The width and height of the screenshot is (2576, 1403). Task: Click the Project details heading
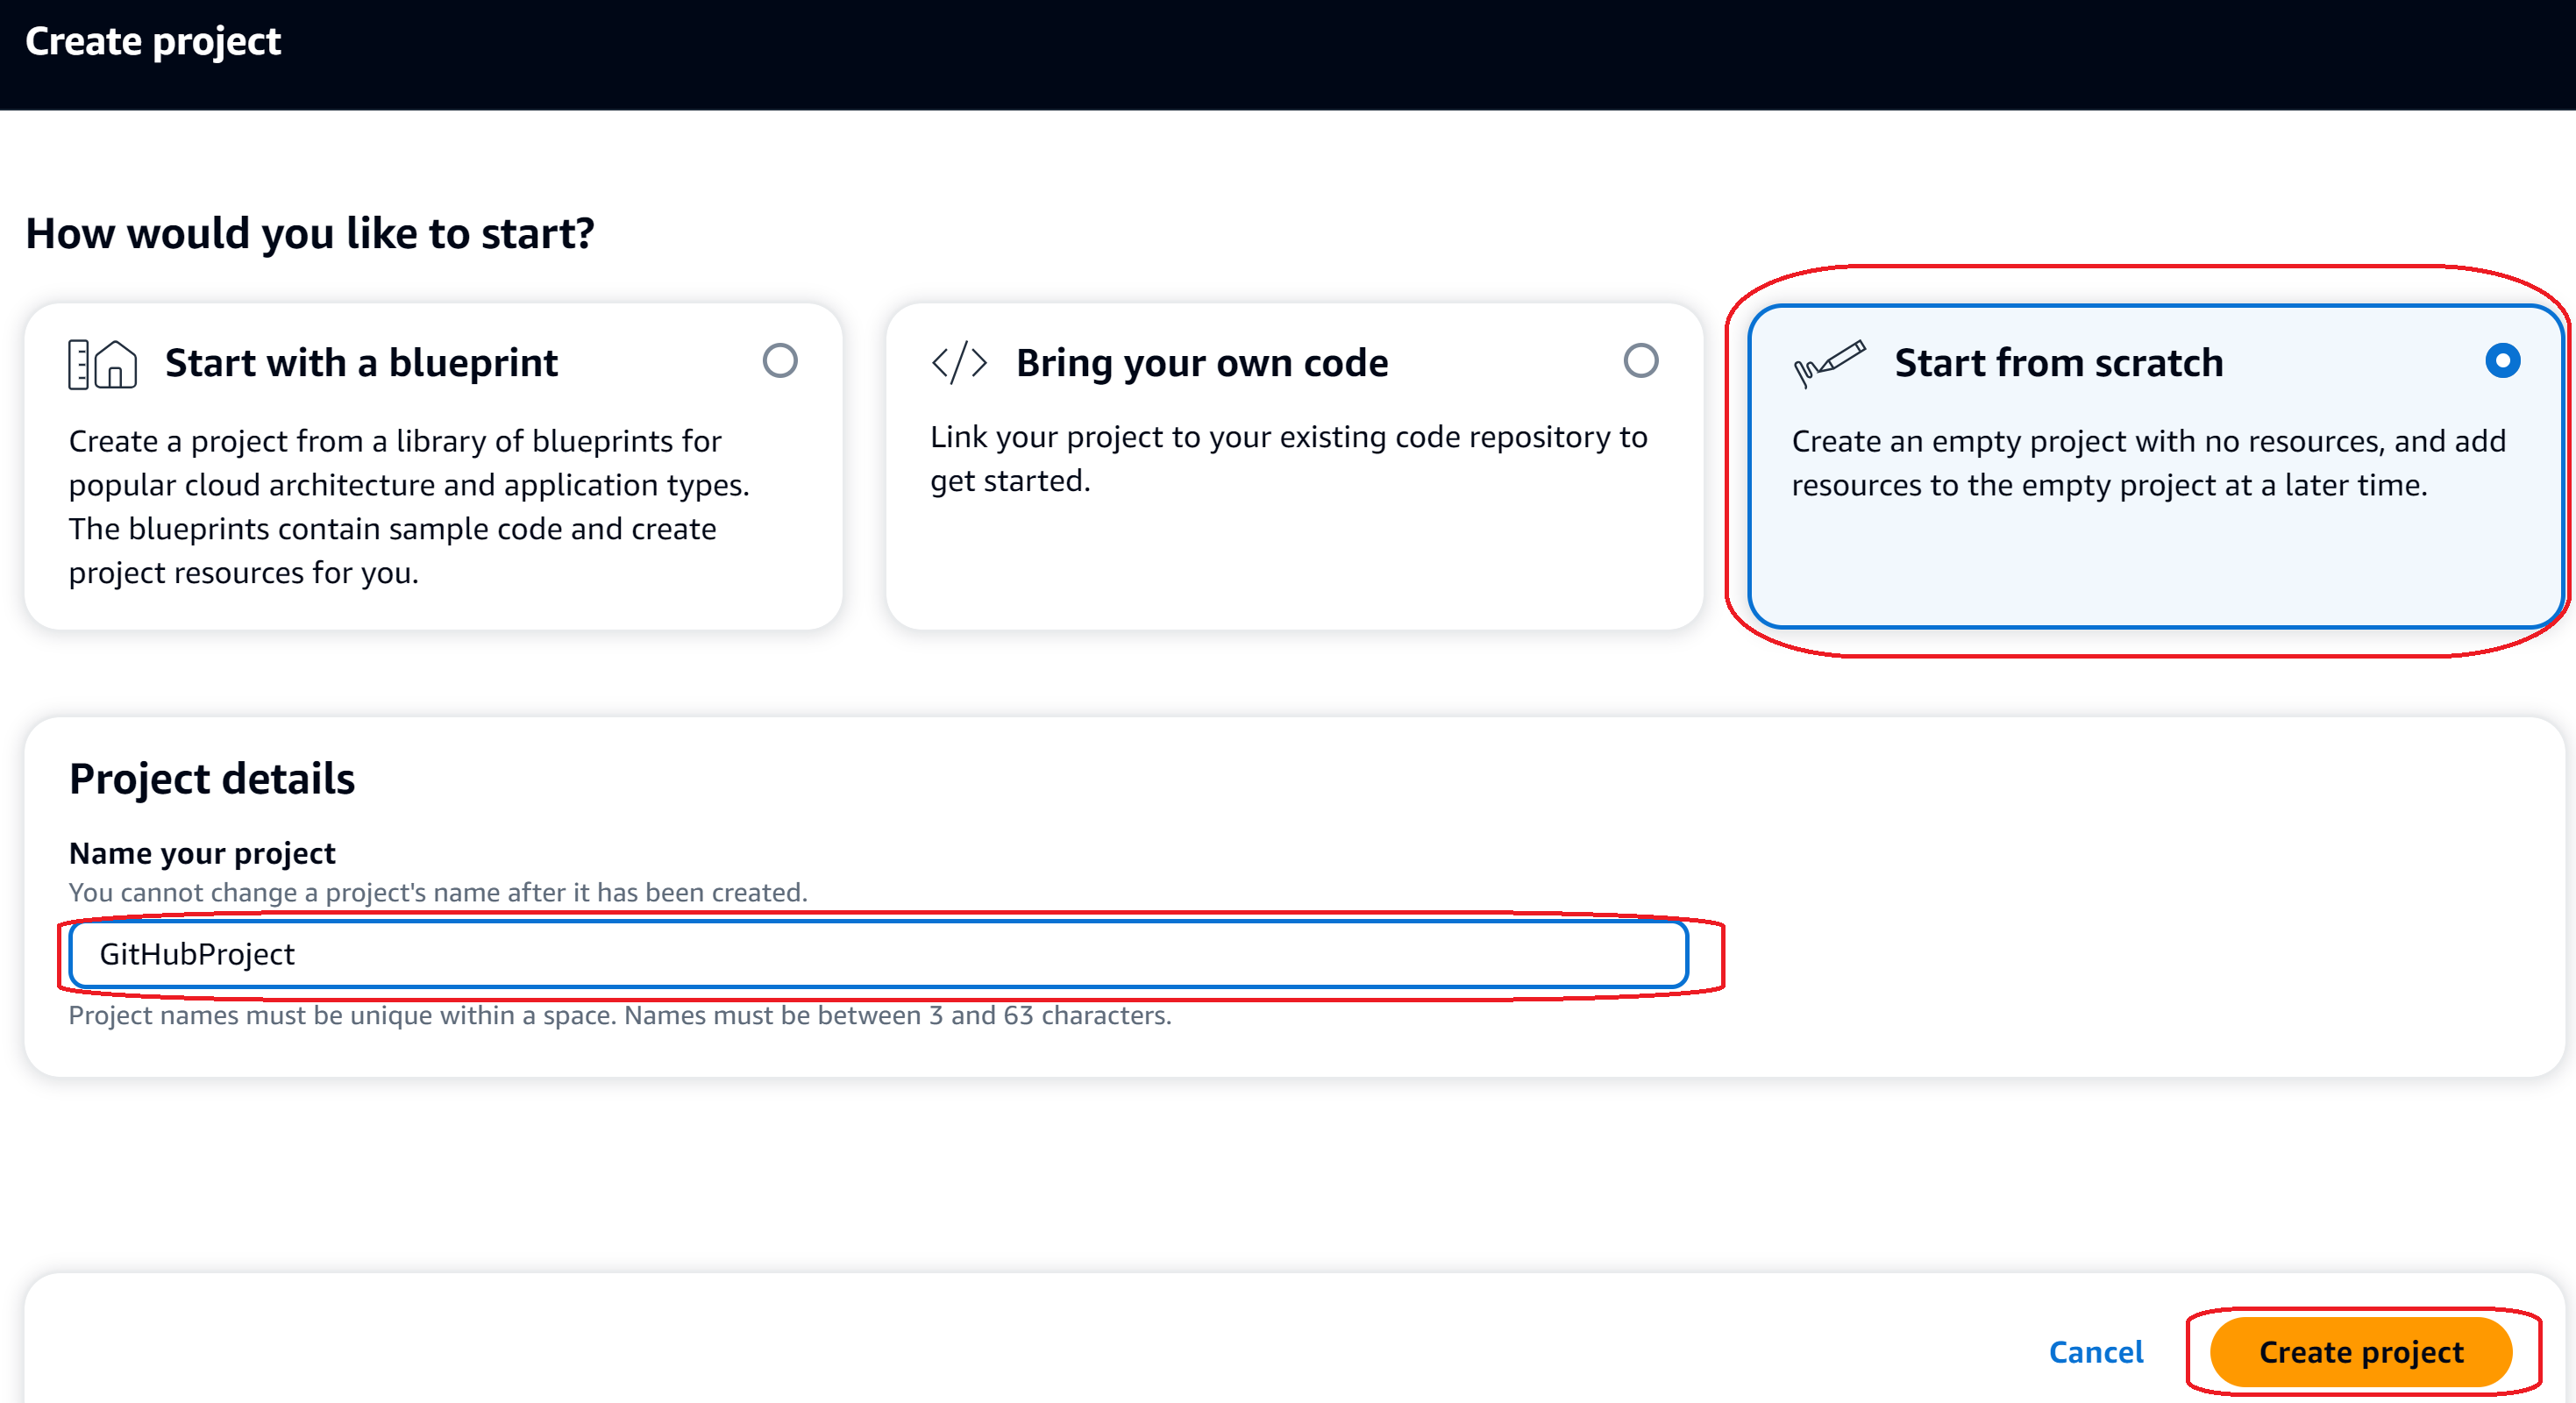[212, 779]
